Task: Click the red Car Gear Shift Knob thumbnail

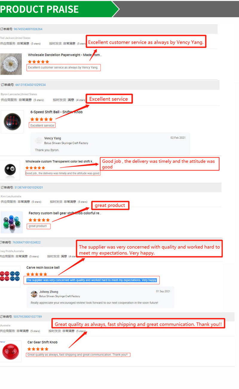Action: coord(10,351)
